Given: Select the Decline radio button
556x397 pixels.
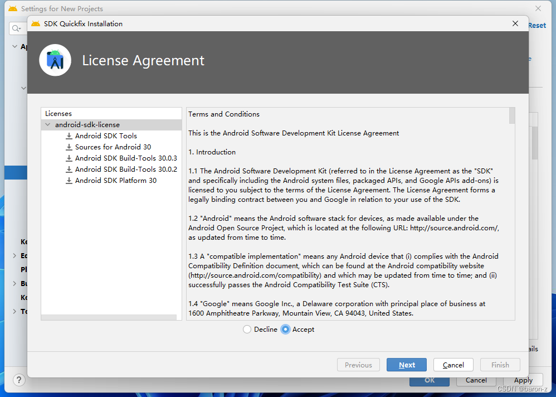Looking at the screenshot, I should 247,329.
